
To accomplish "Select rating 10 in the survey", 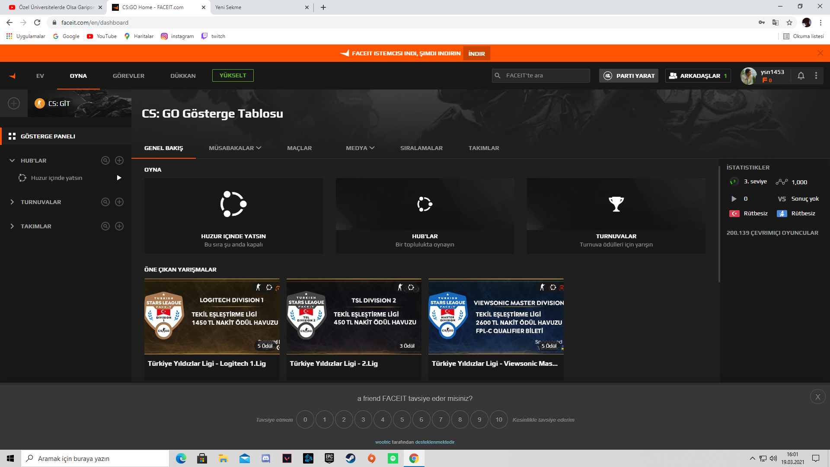I will pos(498,419).
